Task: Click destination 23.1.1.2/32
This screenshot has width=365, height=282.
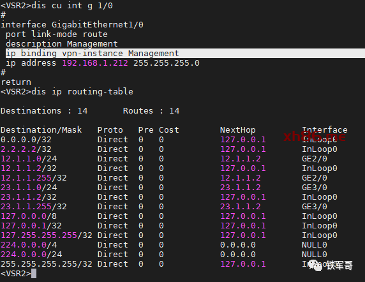Action: tap(29, 197)
